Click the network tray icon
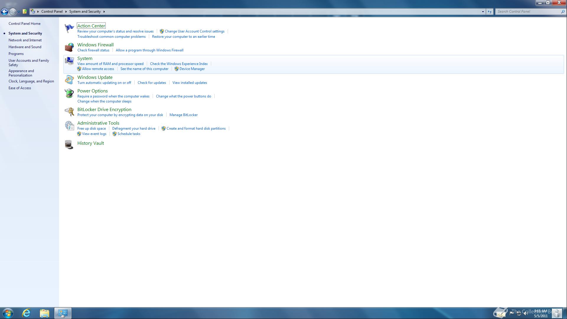Image resolution: width=567 pixels, height=319 pixels. [x=519, y=313]
